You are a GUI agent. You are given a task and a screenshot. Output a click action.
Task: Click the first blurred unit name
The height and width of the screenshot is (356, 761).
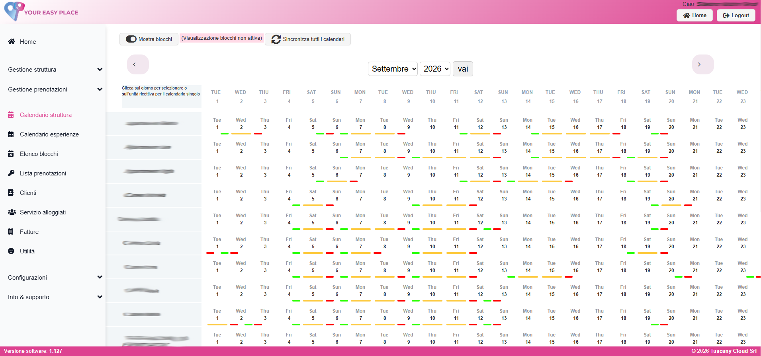coord(151,124)
